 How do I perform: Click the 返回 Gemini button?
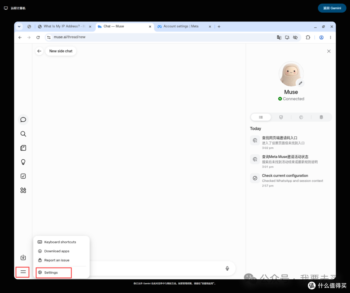[x=332, y=8]
